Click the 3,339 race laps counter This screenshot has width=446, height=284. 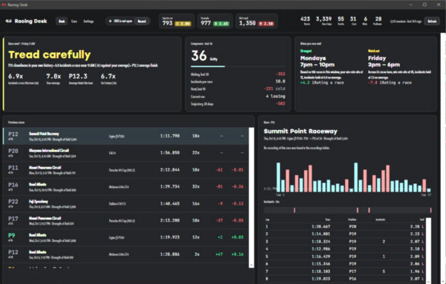(x=323, y=20)
